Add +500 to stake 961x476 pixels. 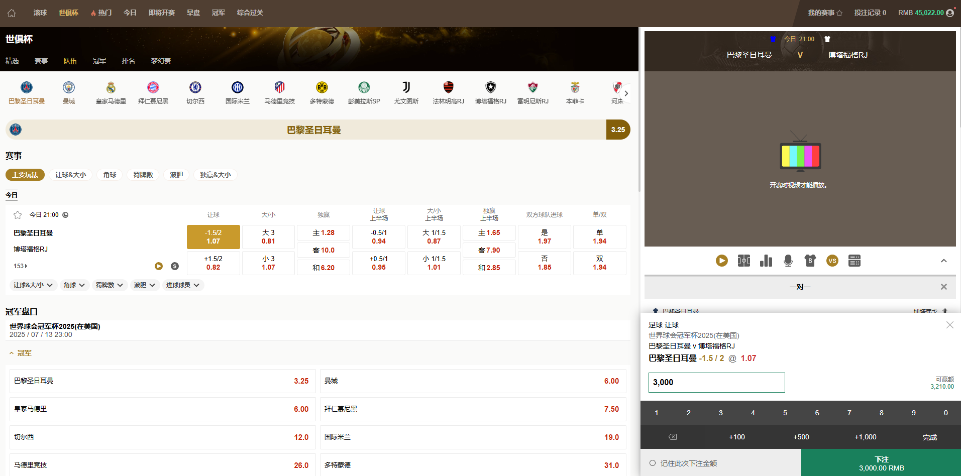coord(801,437)
